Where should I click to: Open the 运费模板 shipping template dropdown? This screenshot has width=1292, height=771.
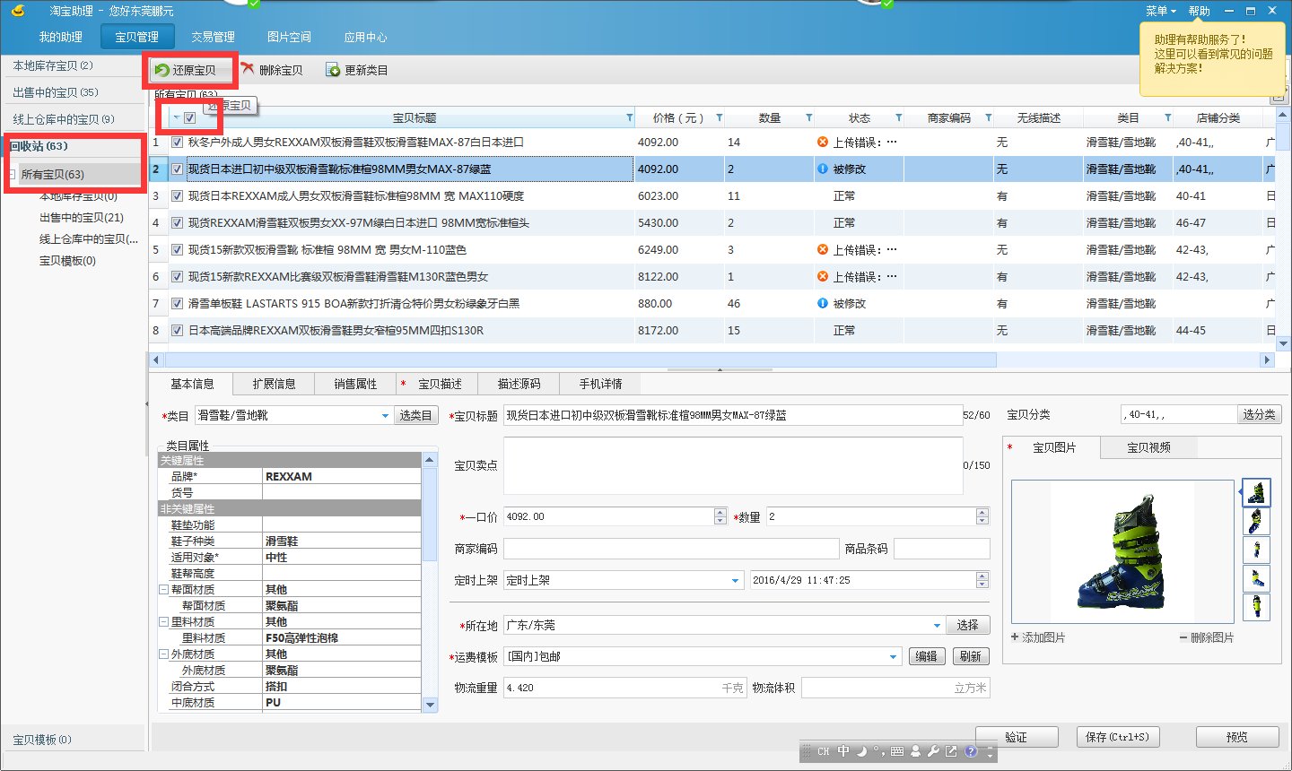(893, 655)
